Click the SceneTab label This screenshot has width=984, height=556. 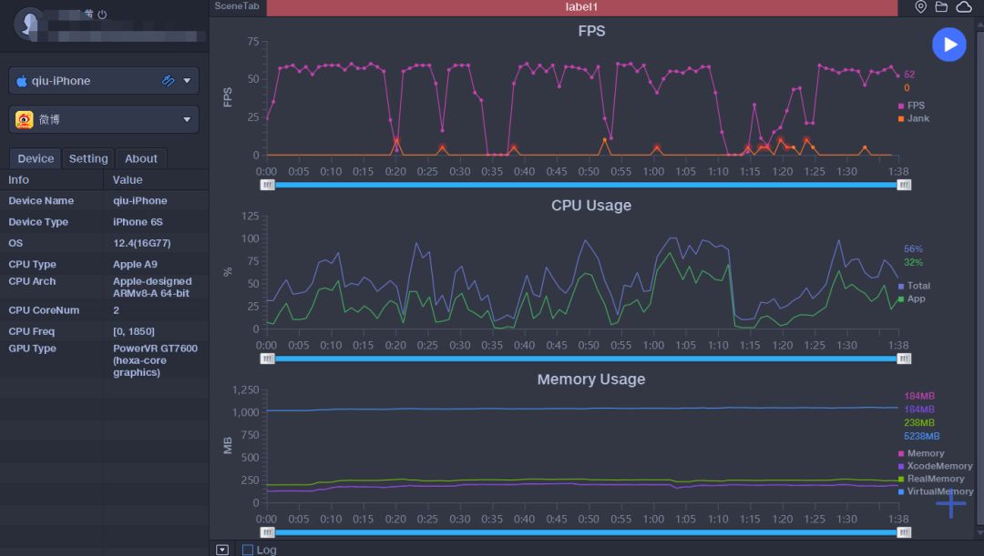(236, 6)
